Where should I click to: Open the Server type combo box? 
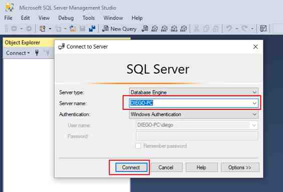coord(194,92)
